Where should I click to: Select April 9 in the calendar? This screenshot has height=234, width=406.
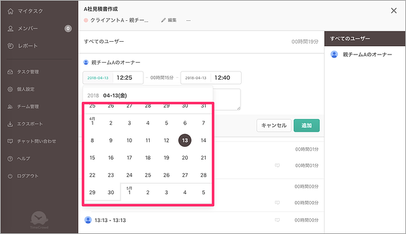[111, 140]
